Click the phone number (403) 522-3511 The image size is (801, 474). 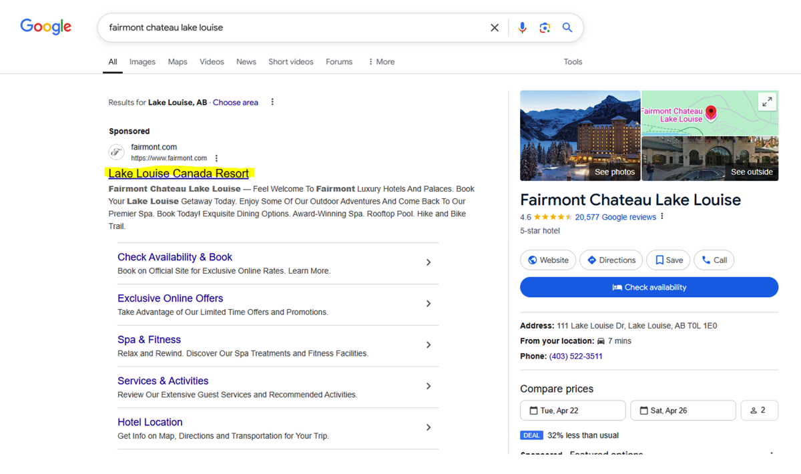[575, 357]
